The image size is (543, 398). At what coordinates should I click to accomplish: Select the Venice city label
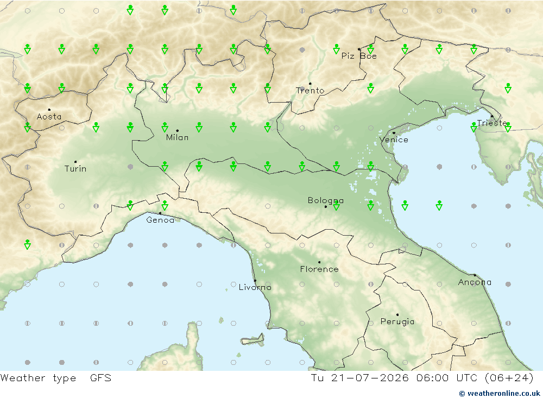click(x=394, y=140)
